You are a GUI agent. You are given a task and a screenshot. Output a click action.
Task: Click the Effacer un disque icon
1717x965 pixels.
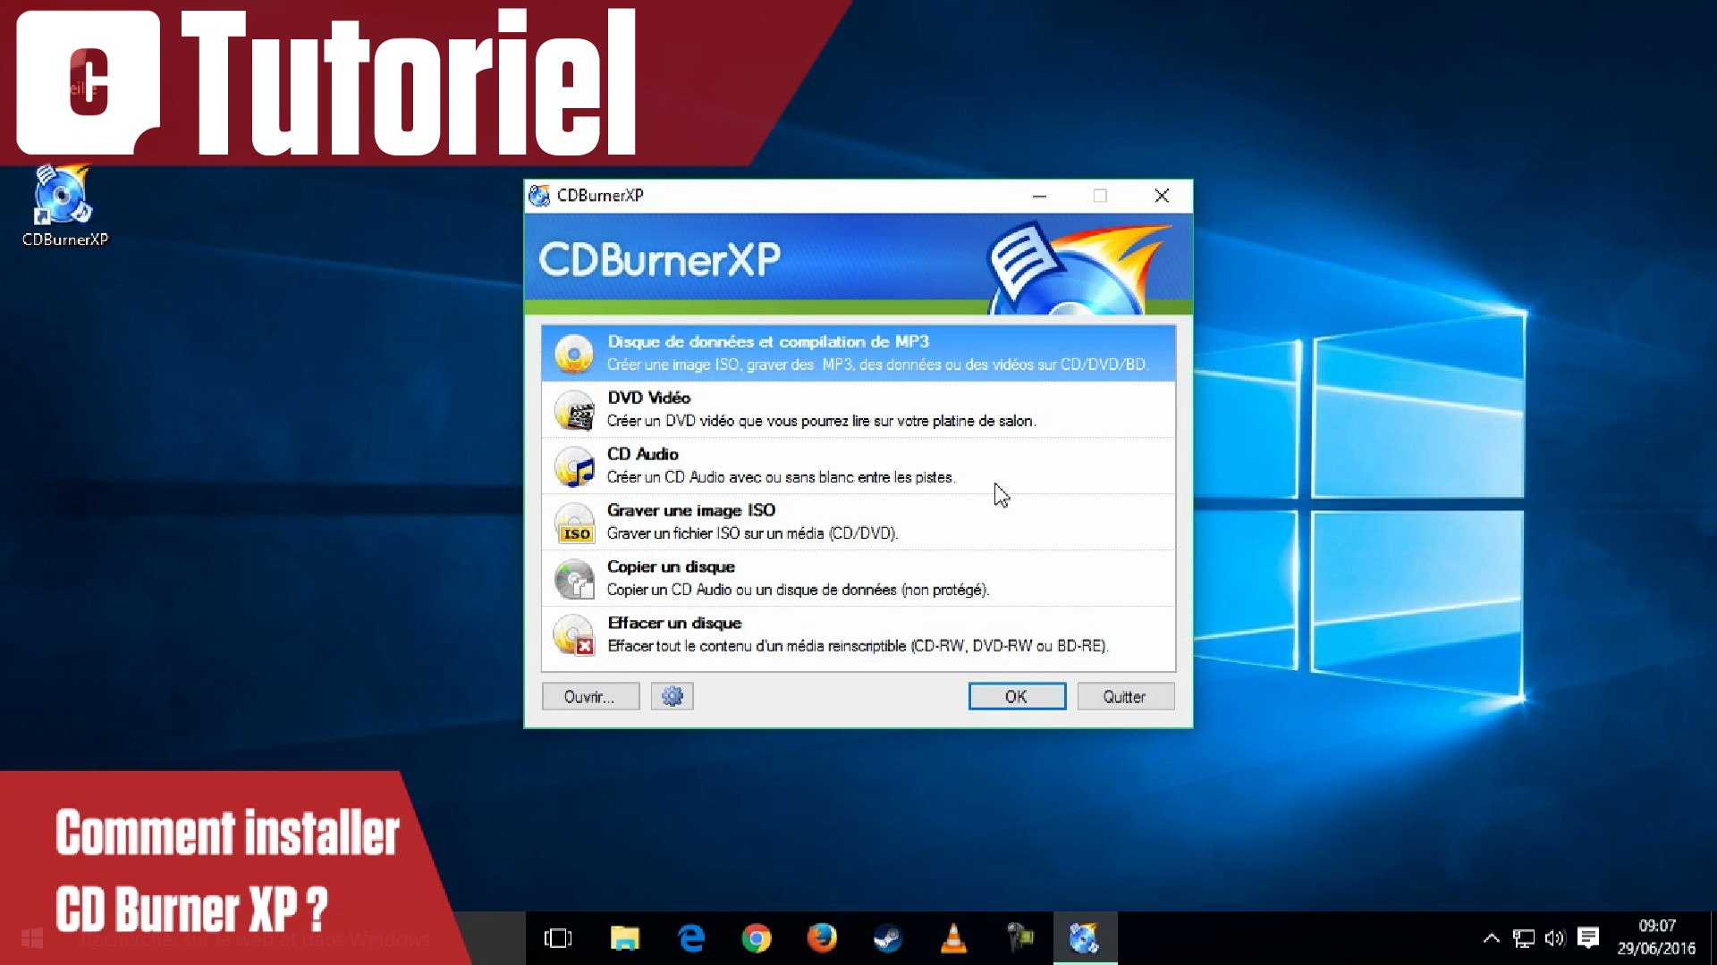click(x=574, y=635)
